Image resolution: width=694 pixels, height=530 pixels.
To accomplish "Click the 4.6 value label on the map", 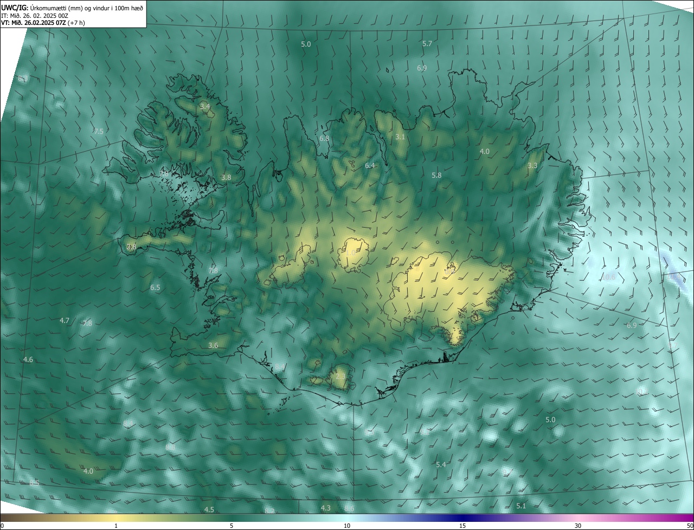I will tap(28, 360).
